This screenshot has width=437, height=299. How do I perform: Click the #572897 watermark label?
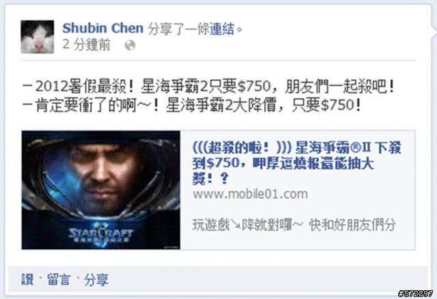click(x=415, y=294)
